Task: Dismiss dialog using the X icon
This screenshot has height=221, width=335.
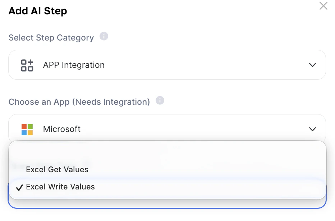Action: [x=323, y=6]
